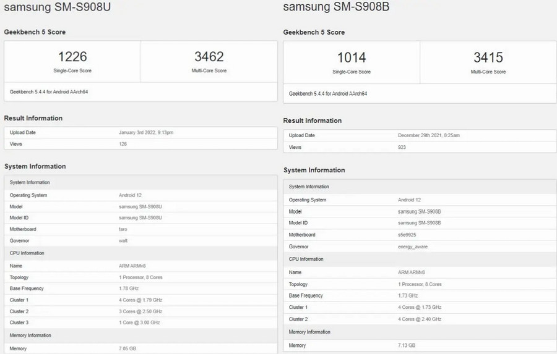
Task: Click the motherboard value s5e9925
Action: tap(408, 235)
